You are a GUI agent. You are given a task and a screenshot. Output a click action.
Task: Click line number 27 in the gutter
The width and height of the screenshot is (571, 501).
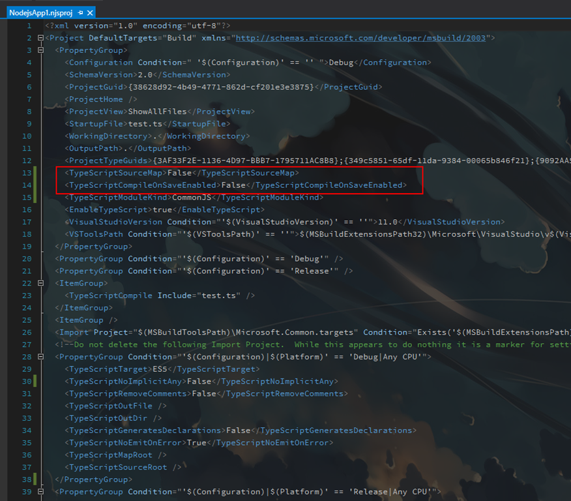pos(27,344)
